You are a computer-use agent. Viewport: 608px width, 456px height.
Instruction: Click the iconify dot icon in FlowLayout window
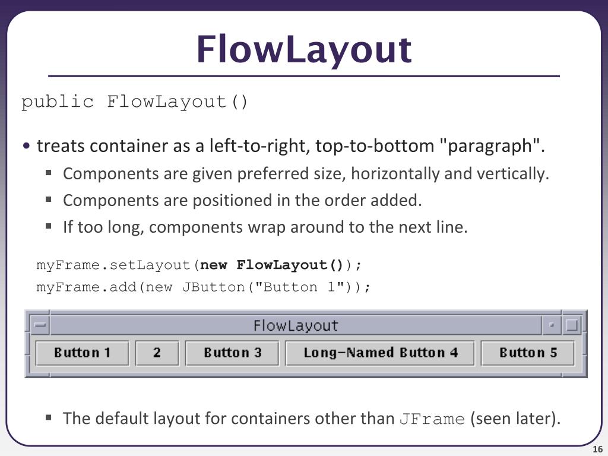[552, 325]
